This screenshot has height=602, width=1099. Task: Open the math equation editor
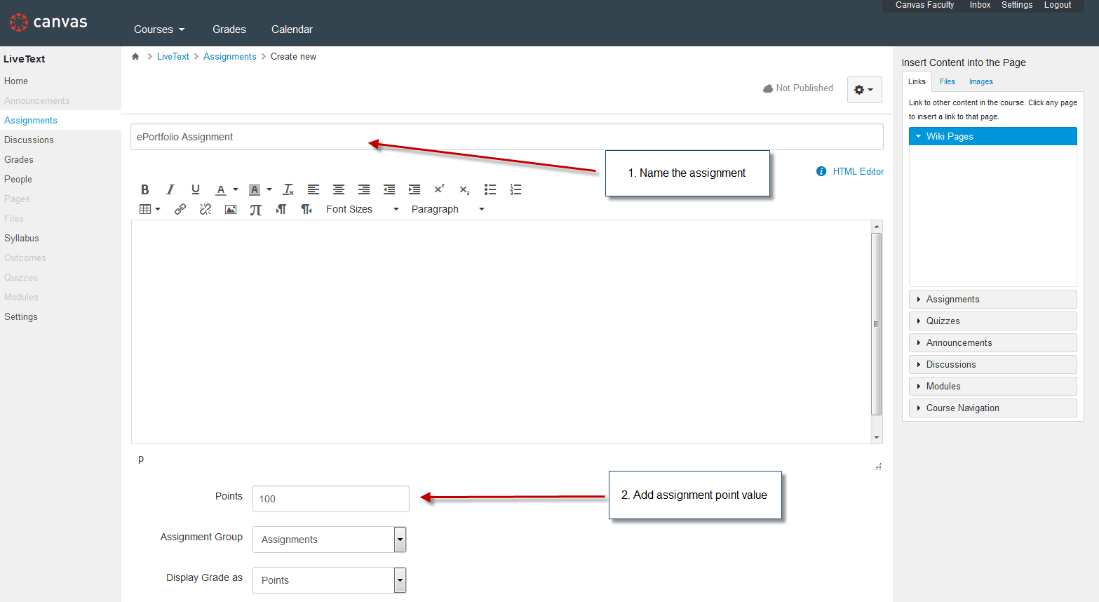coord(256,208)
